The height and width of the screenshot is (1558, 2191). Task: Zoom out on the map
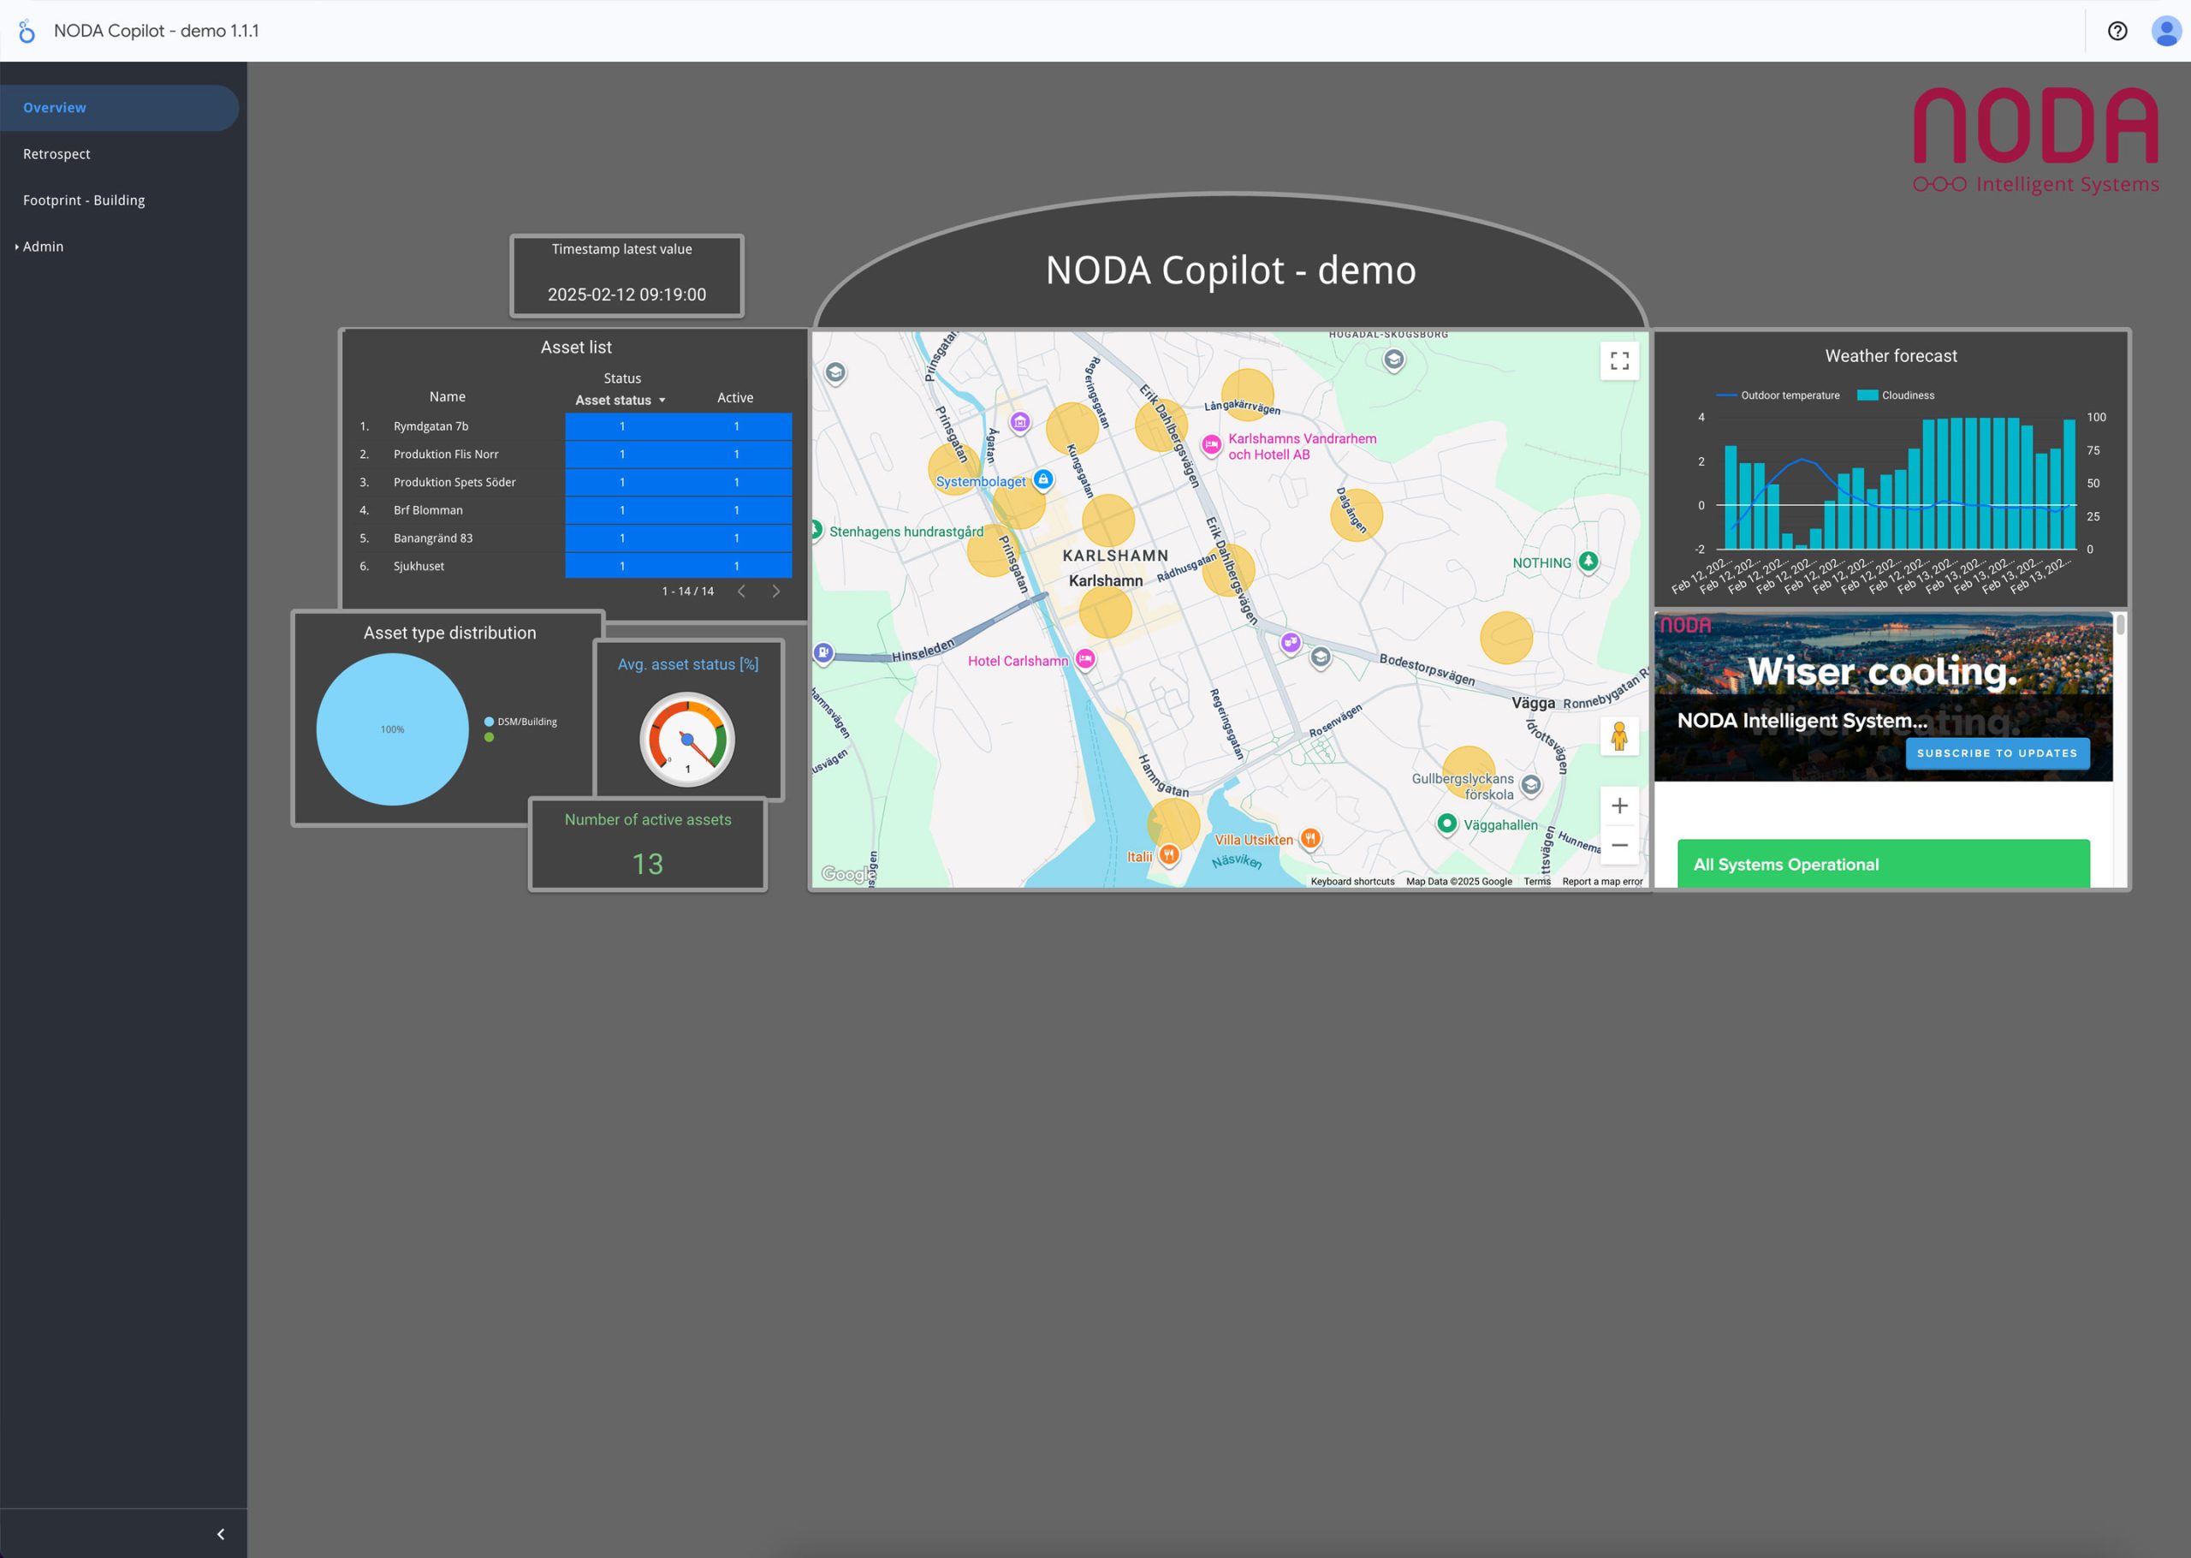point(1619,845)
